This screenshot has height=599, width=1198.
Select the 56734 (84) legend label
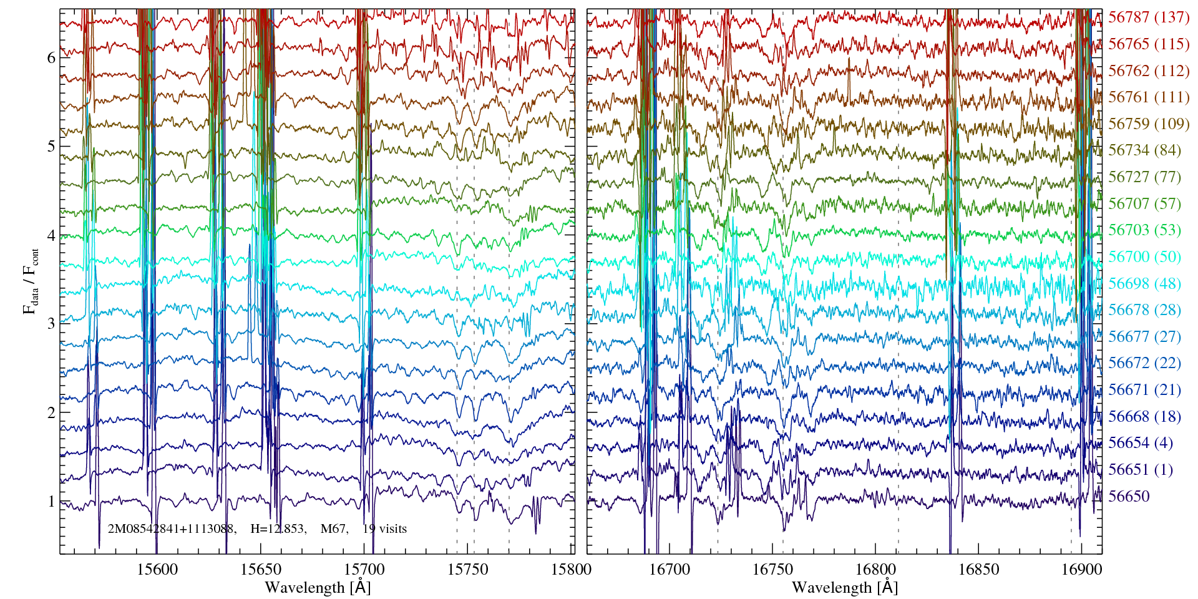pyautogui.click(x=1144, y=150)
